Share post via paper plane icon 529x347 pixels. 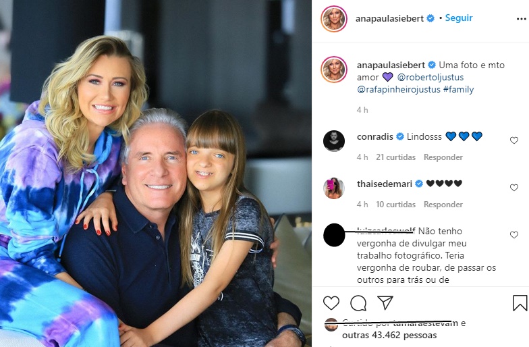385,302
